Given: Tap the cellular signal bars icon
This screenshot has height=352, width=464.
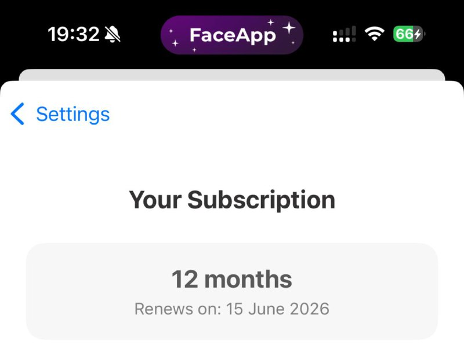Looking at the screenshot, I should point(344,35).
